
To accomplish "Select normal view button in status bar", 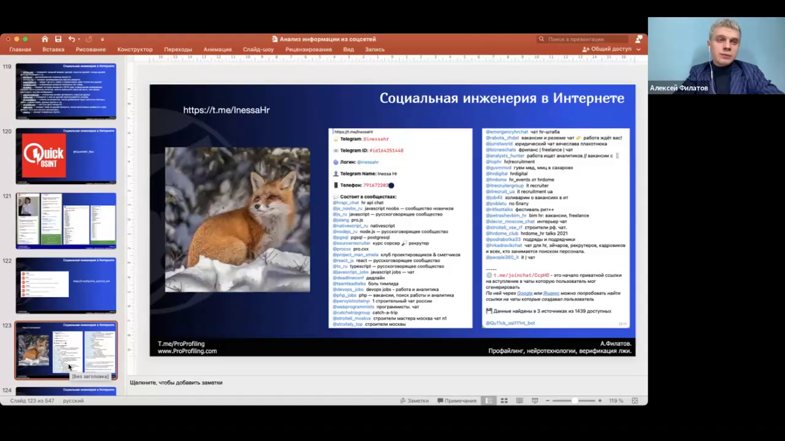I will point(489,401).
